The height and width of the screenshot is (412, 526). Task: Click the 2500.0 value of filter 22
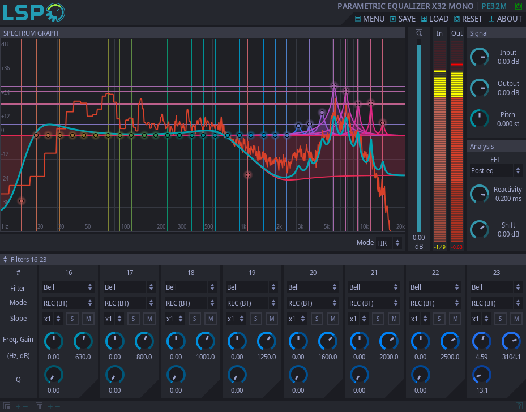point(450,357)
